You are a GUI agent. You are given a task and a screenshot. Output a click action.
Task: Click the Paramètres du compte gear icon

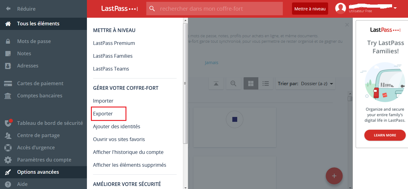click(8, 160)
